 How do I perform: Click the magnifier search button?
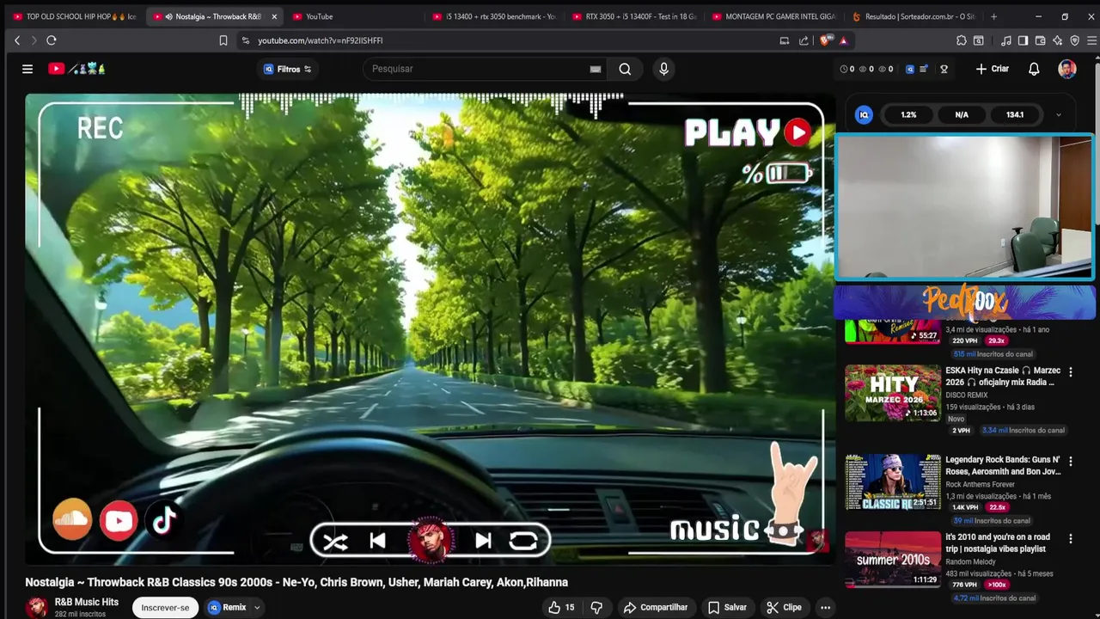click(x=625, y=69)
